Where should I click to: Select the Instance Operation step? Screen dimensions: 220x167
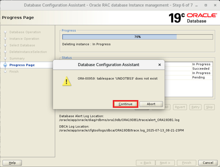[x=24, y=39]
